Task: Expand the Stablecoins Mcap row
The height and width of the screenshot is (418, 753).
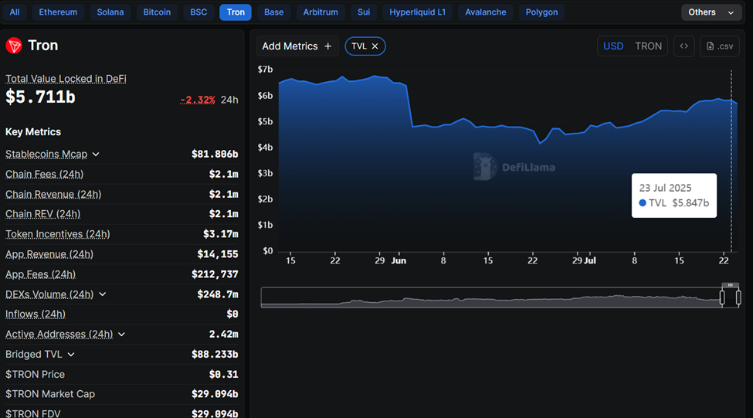Action: (96, 155)
